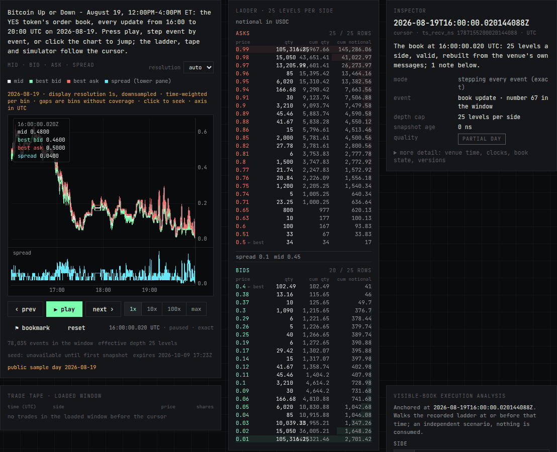This screenshot has height=452, width=557.
Task: Start playback with the play button
Action: coord(64,309)
